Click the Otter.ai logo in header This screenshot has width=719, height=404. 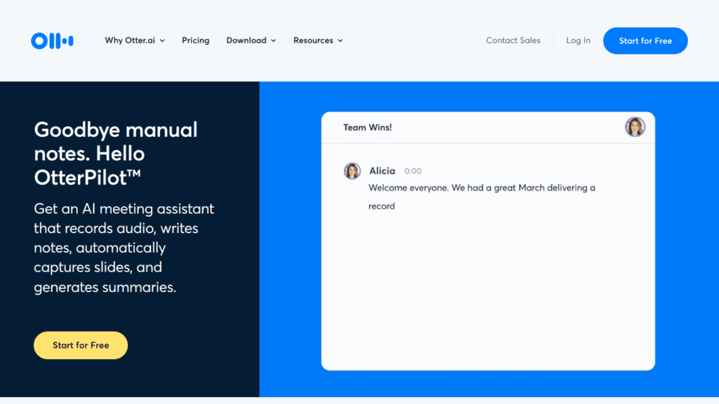[x=52, y=41]
